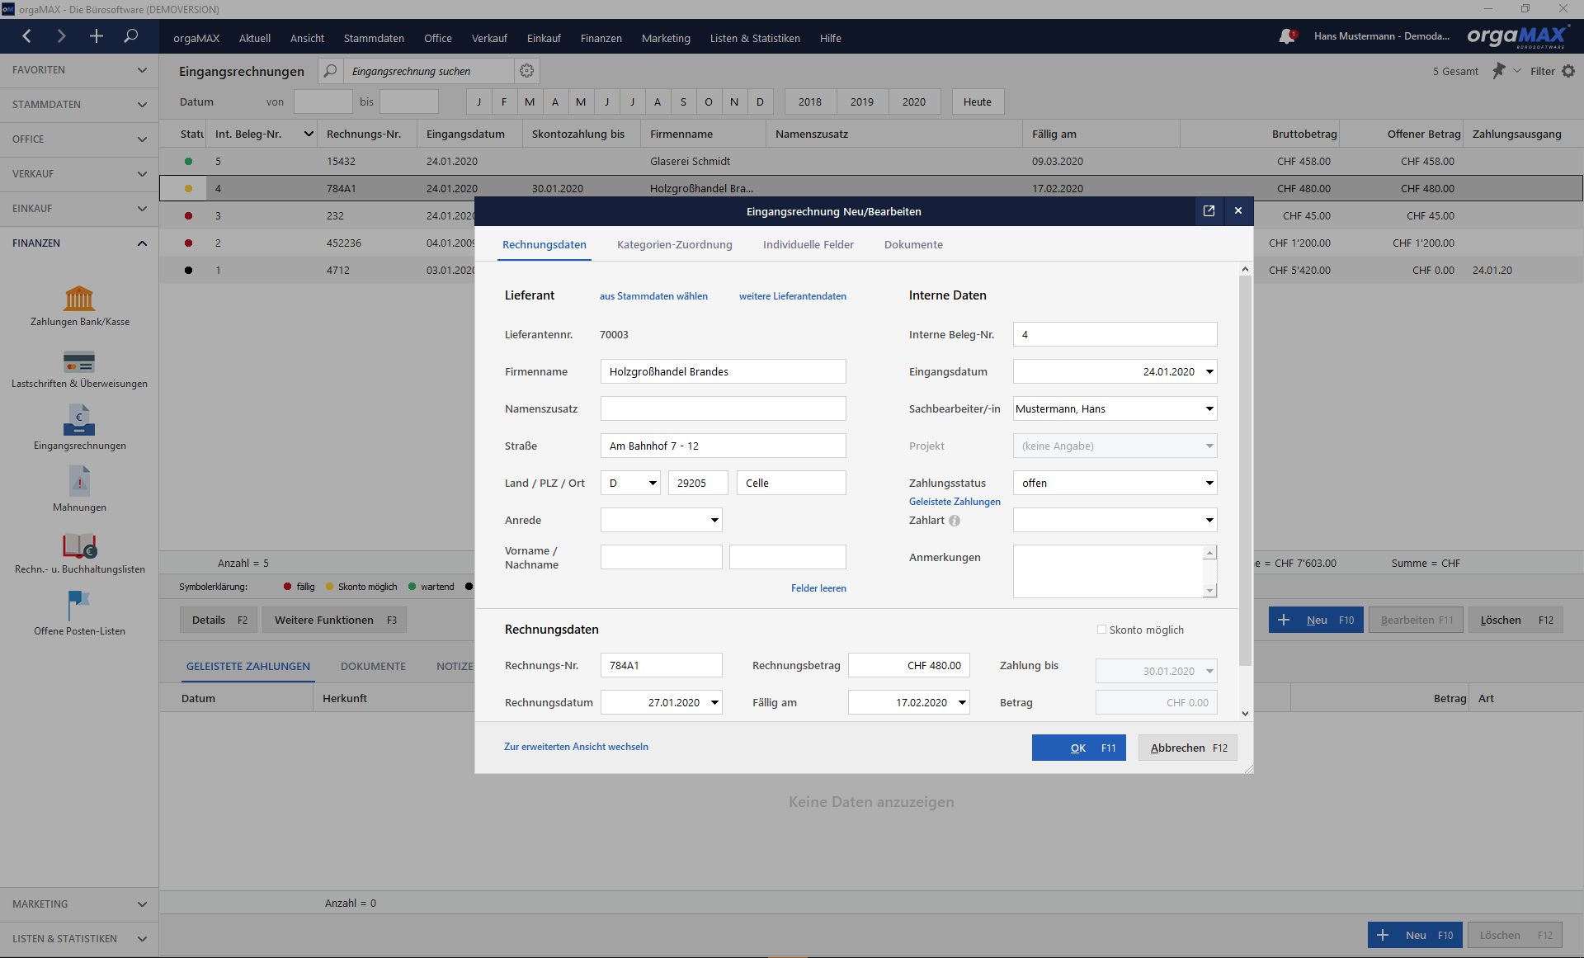The width and height of the screenshot is (1584, 958).
Task: Open the Zahlungsstatus dropdown
Action: point(1209,484)
